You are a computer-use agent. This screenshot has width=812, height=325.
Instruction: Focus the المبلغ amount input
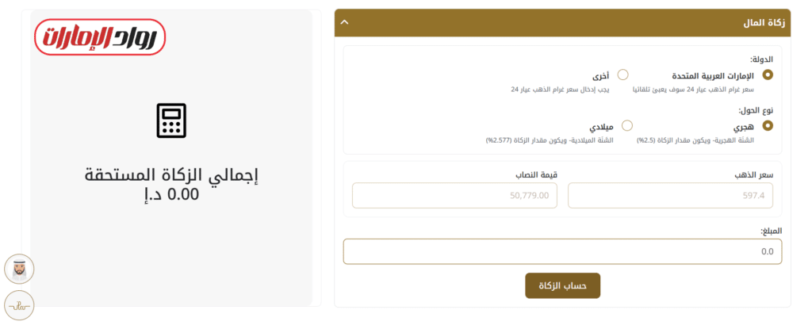(x=562, y=251)
